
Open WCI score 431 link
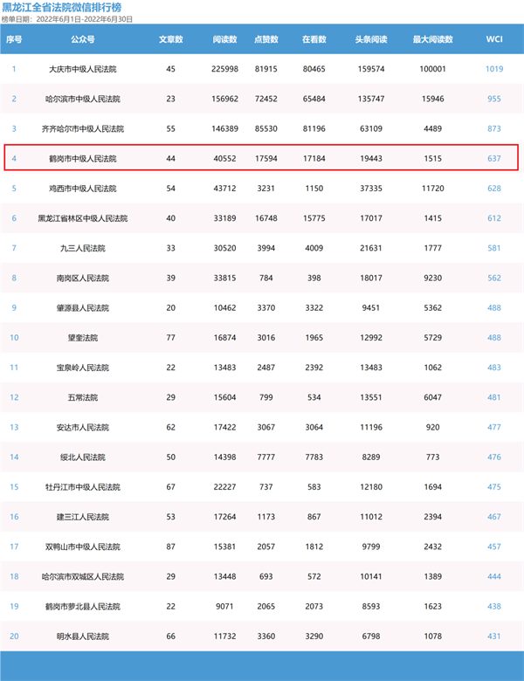(x=494, y=636)
